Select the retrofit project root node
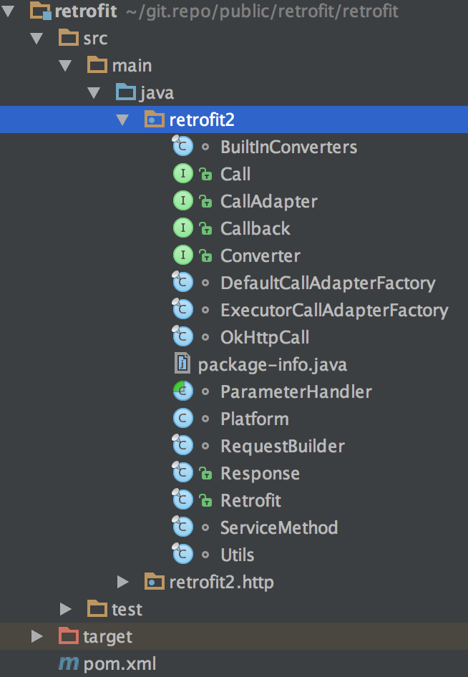Viewport: 468px width, 677px height. [x=85, y=11]
